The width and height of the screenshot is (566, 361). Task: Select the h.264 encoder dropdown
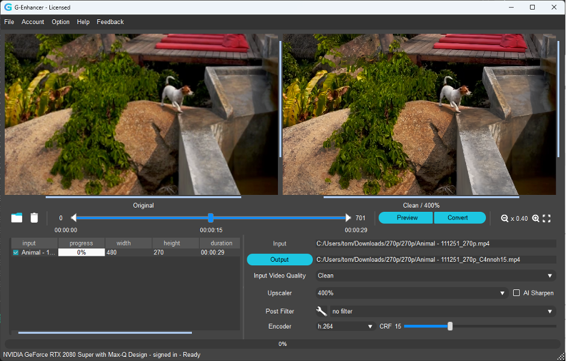point(346,326)
